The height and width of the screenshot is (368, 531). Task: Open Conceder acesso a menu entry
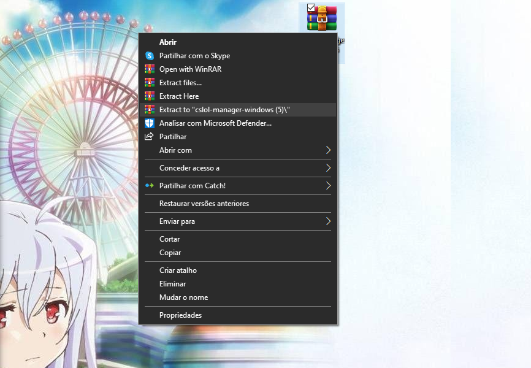(238, 168)
